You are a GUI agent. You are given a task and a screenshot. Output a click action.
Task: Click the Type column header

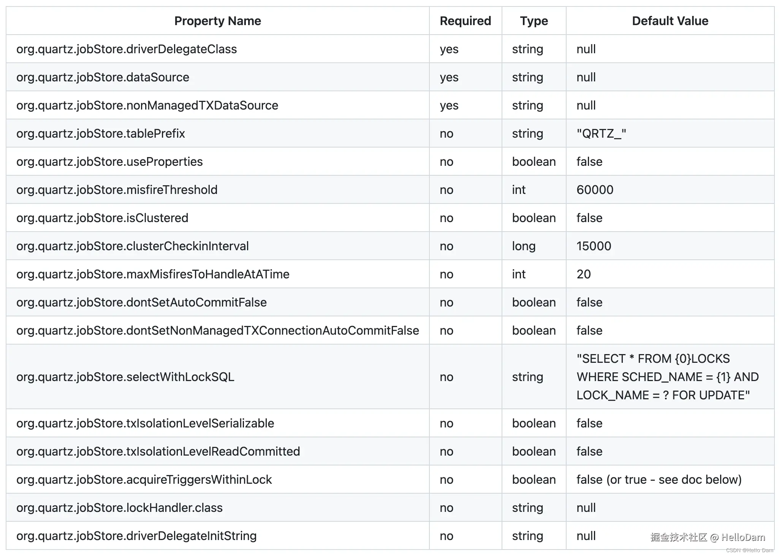click(534, 21)
